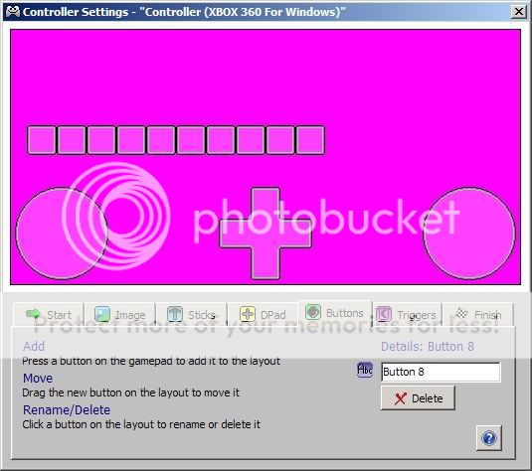
Task: Click the Button 8 name field
Action: tap(441, 372)
